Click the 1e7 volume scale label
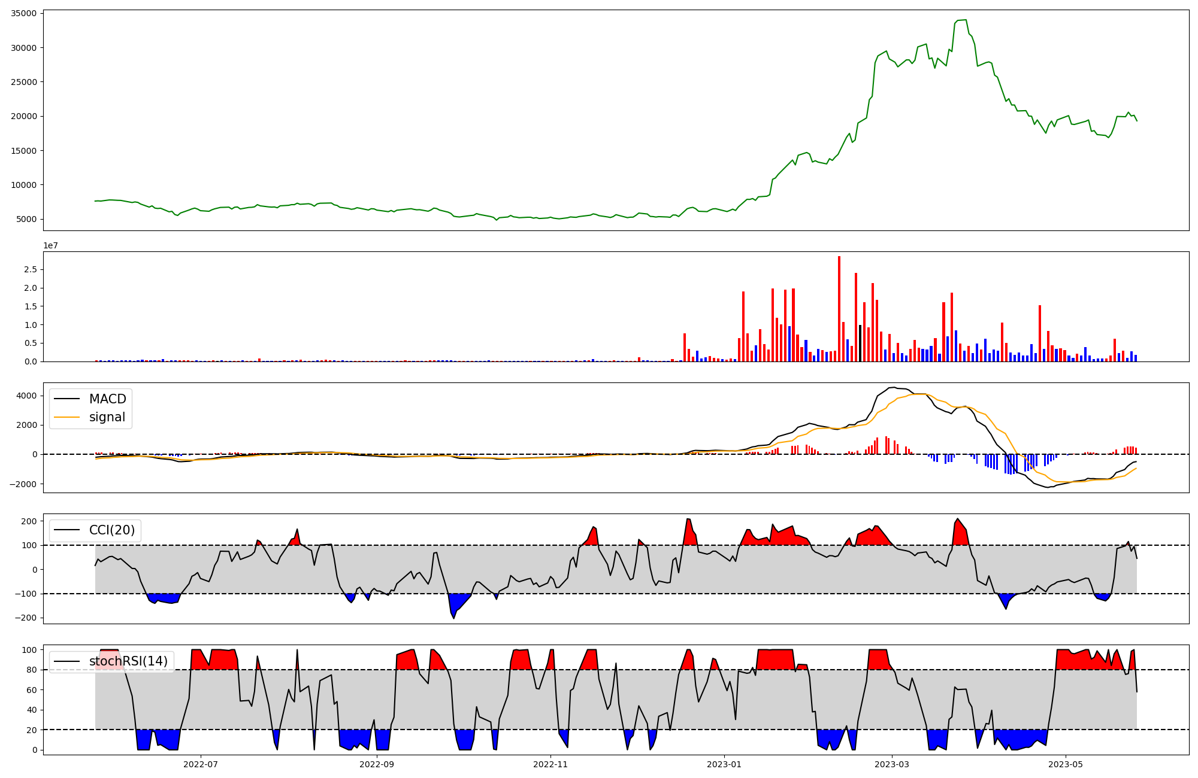 point(50,245)
